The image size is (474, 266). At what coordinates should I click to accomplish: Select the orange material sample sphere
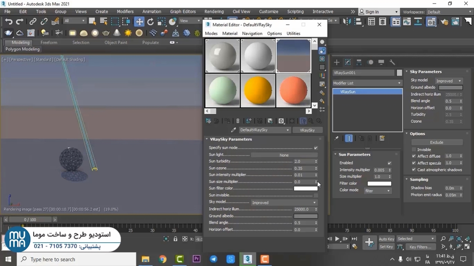(293, 91)
